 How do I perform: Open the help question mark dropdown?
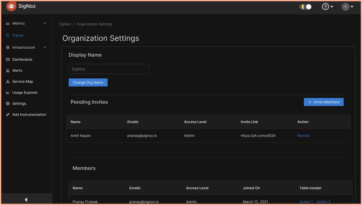click(328, 7)
